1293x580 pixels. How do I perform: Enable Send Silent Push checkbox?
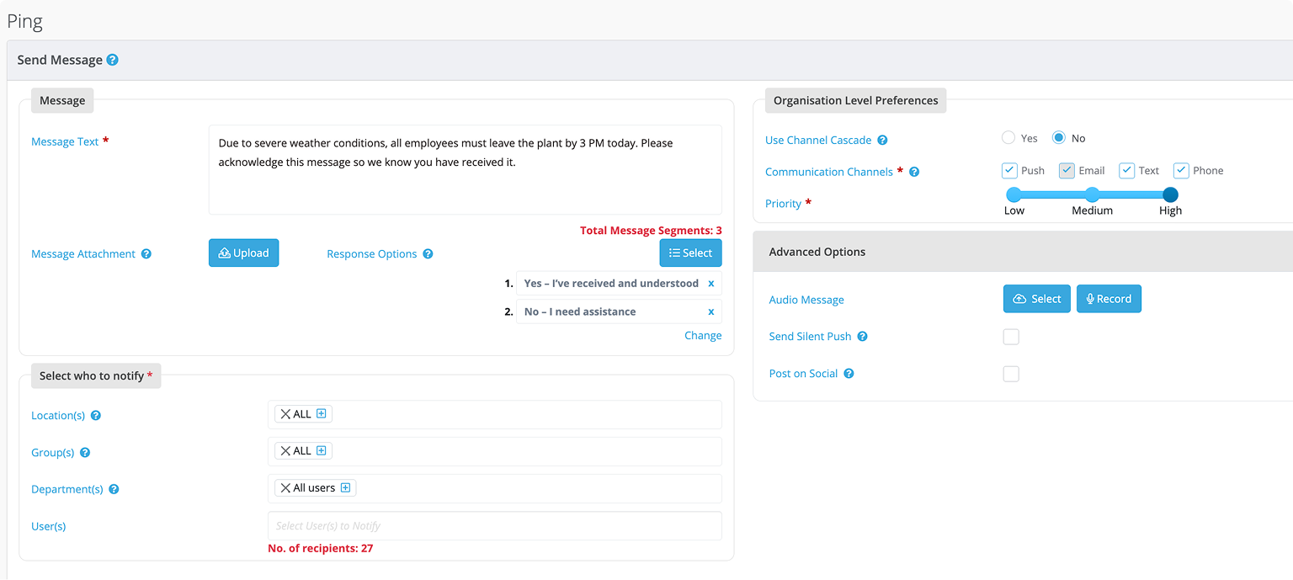(x=1011, y=337)
